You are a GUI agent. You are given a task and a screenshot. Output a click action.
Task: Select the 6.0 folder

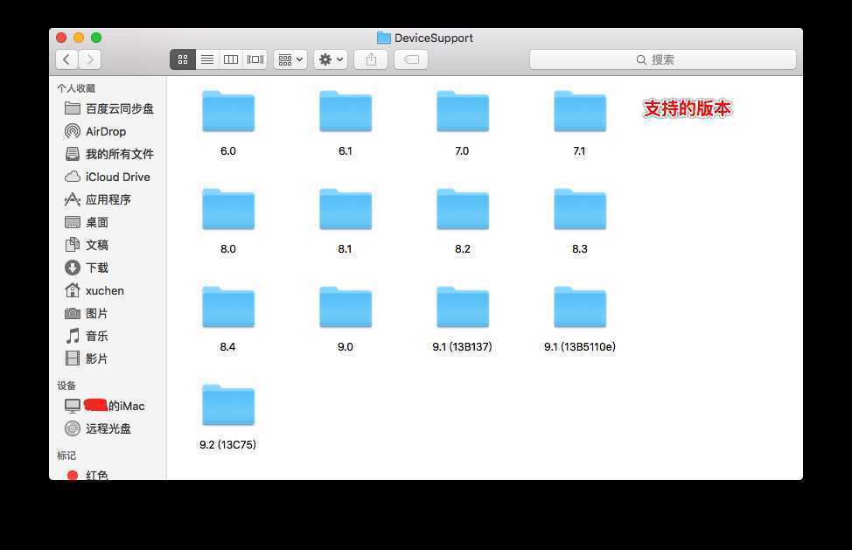pos(228,112)
